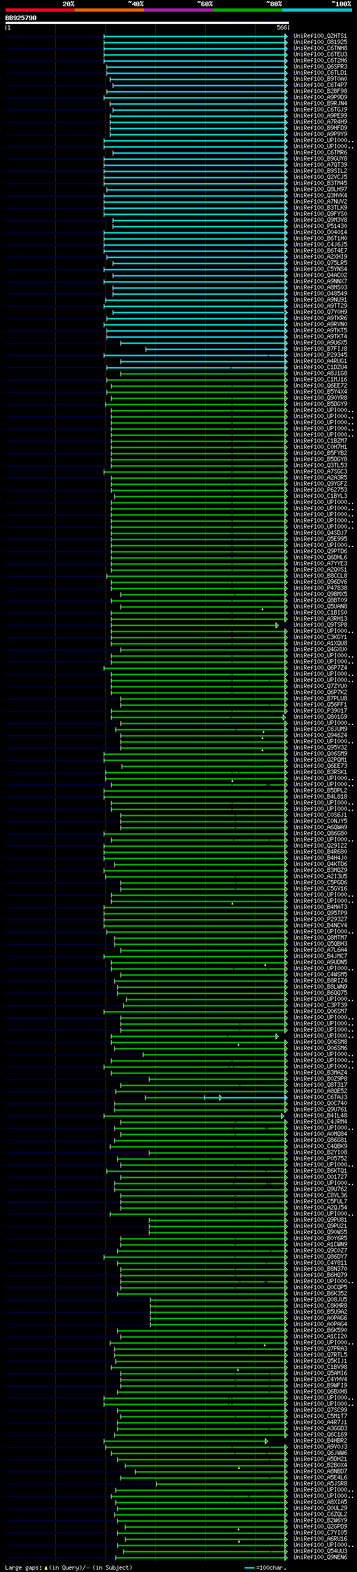Select the UniRef100_A9NNX7 label

(320, 281)
